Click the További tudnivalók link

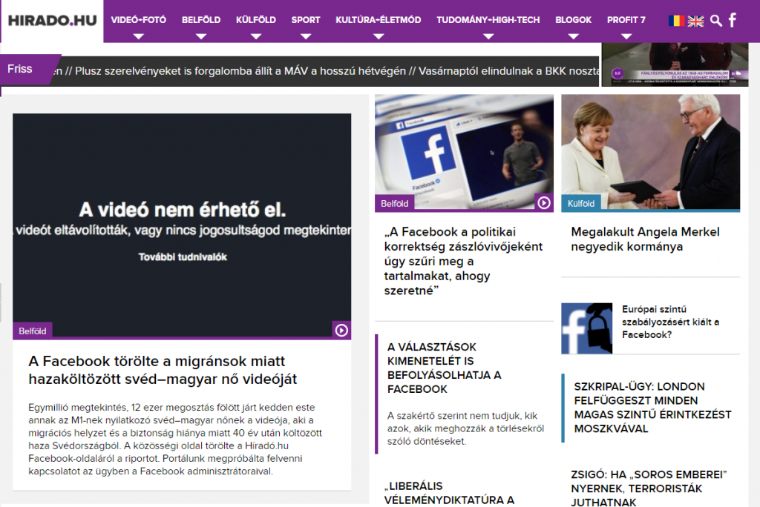182,257
